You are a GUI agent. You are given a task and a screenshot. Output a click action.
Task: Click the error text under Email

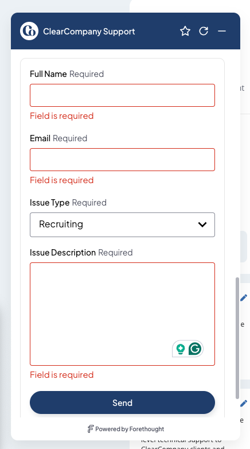point(62,180)
